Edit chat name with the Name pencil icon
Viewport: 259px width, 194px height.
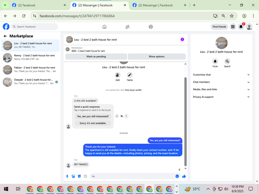[x=129, y=75]
